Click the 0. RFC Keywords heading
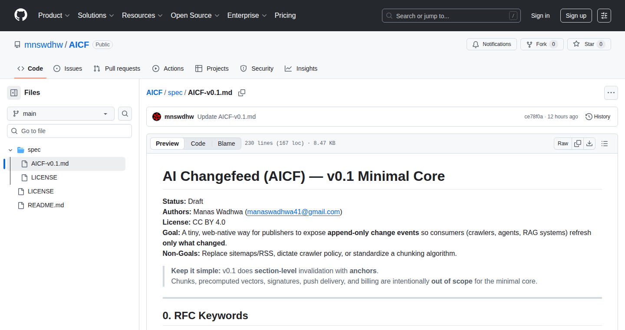625x330 pixels. click(x=205, y=316)
